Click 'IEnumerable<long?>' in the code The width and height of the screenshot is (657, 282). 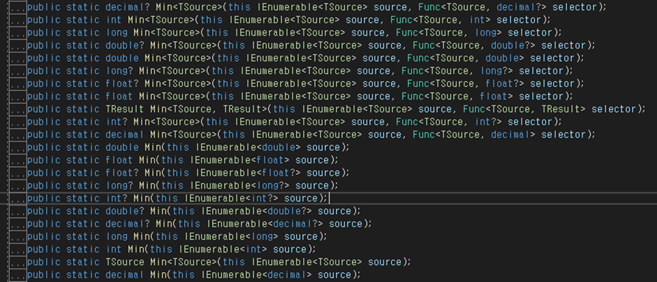(x=240, y=186)
